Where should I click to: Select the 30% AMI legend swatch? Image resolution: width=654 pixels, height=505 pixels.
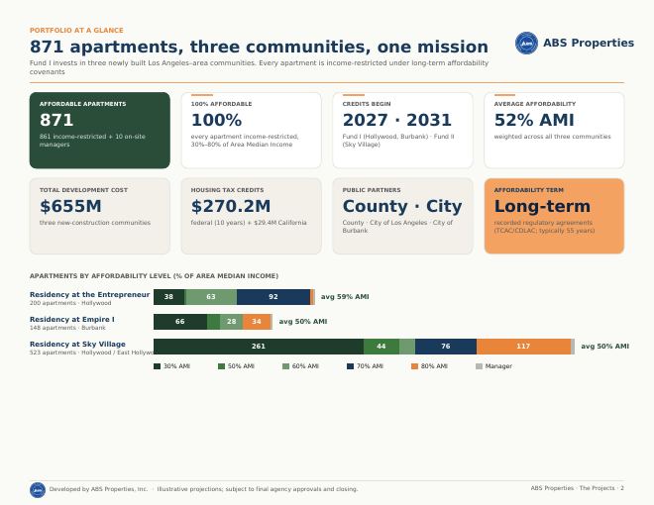(157, 366)
